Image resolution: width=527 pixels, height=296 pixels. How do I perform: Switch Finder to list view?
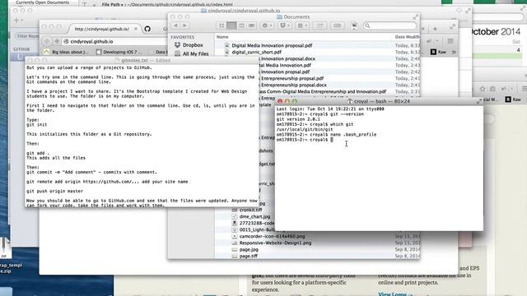click(231, 25)
